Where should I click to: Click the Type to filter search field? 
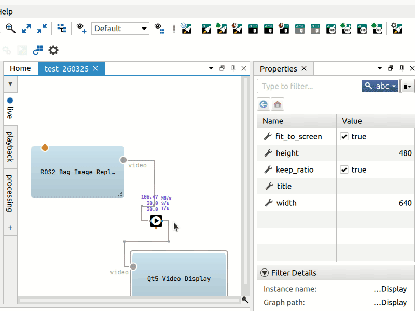[x=309, y=86]
